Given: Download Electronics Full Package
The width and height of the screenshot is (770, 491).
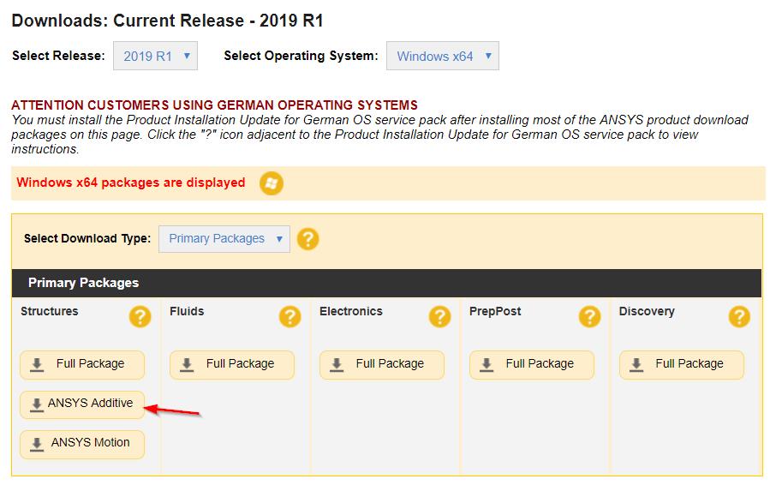Looking at the screenshot, I should 381,364.
